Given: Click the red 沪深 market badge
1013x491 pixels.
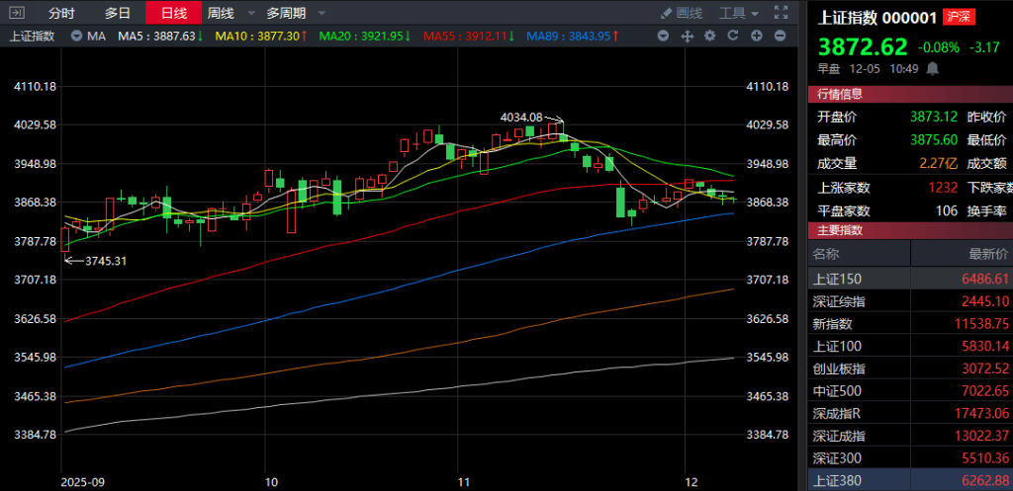Looking at the screenshot, I should (957, 17).
